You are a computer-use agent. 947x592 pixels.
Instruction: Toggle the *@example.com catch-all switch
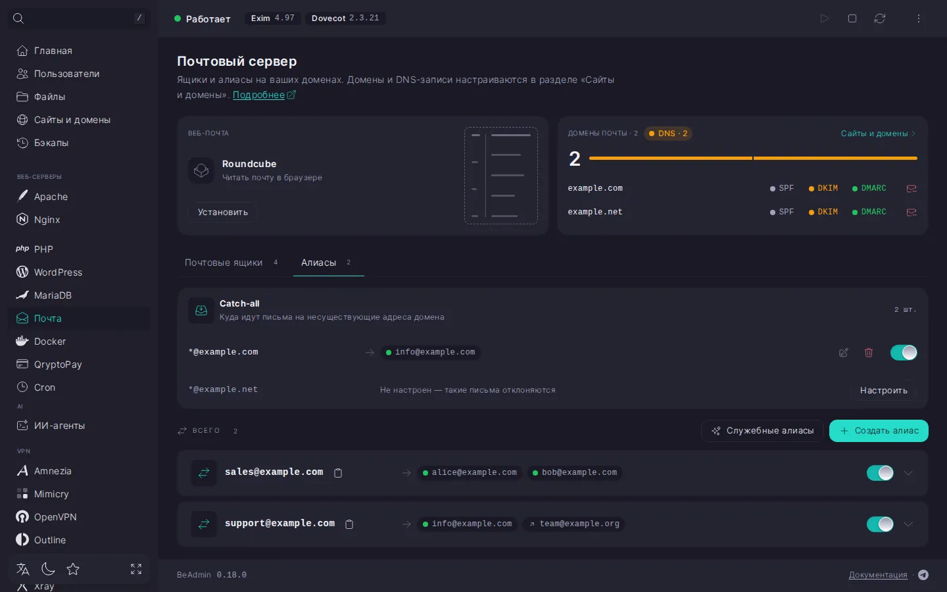coord(904,353)
